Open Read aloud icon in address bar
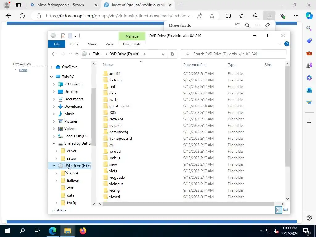This screenshot has width=316, height=237. pos(200,16)
